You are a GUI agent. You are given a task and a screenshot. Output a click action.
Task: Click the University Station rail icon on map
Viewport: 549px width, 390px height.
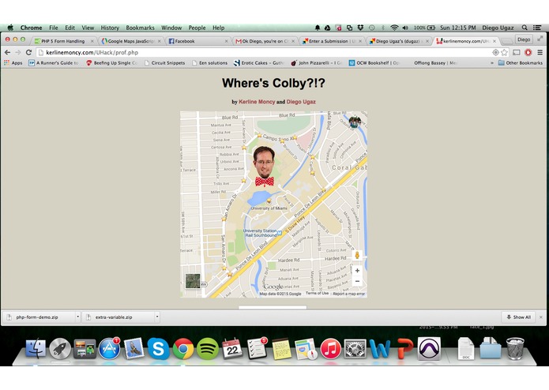pos(280,233)
